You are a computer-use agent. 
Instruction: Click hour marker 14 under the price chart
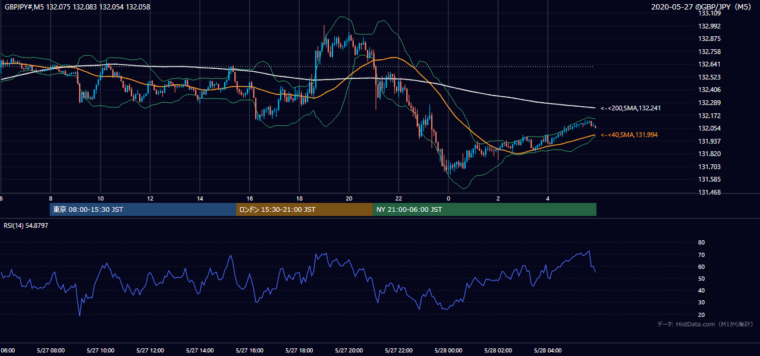200,199
